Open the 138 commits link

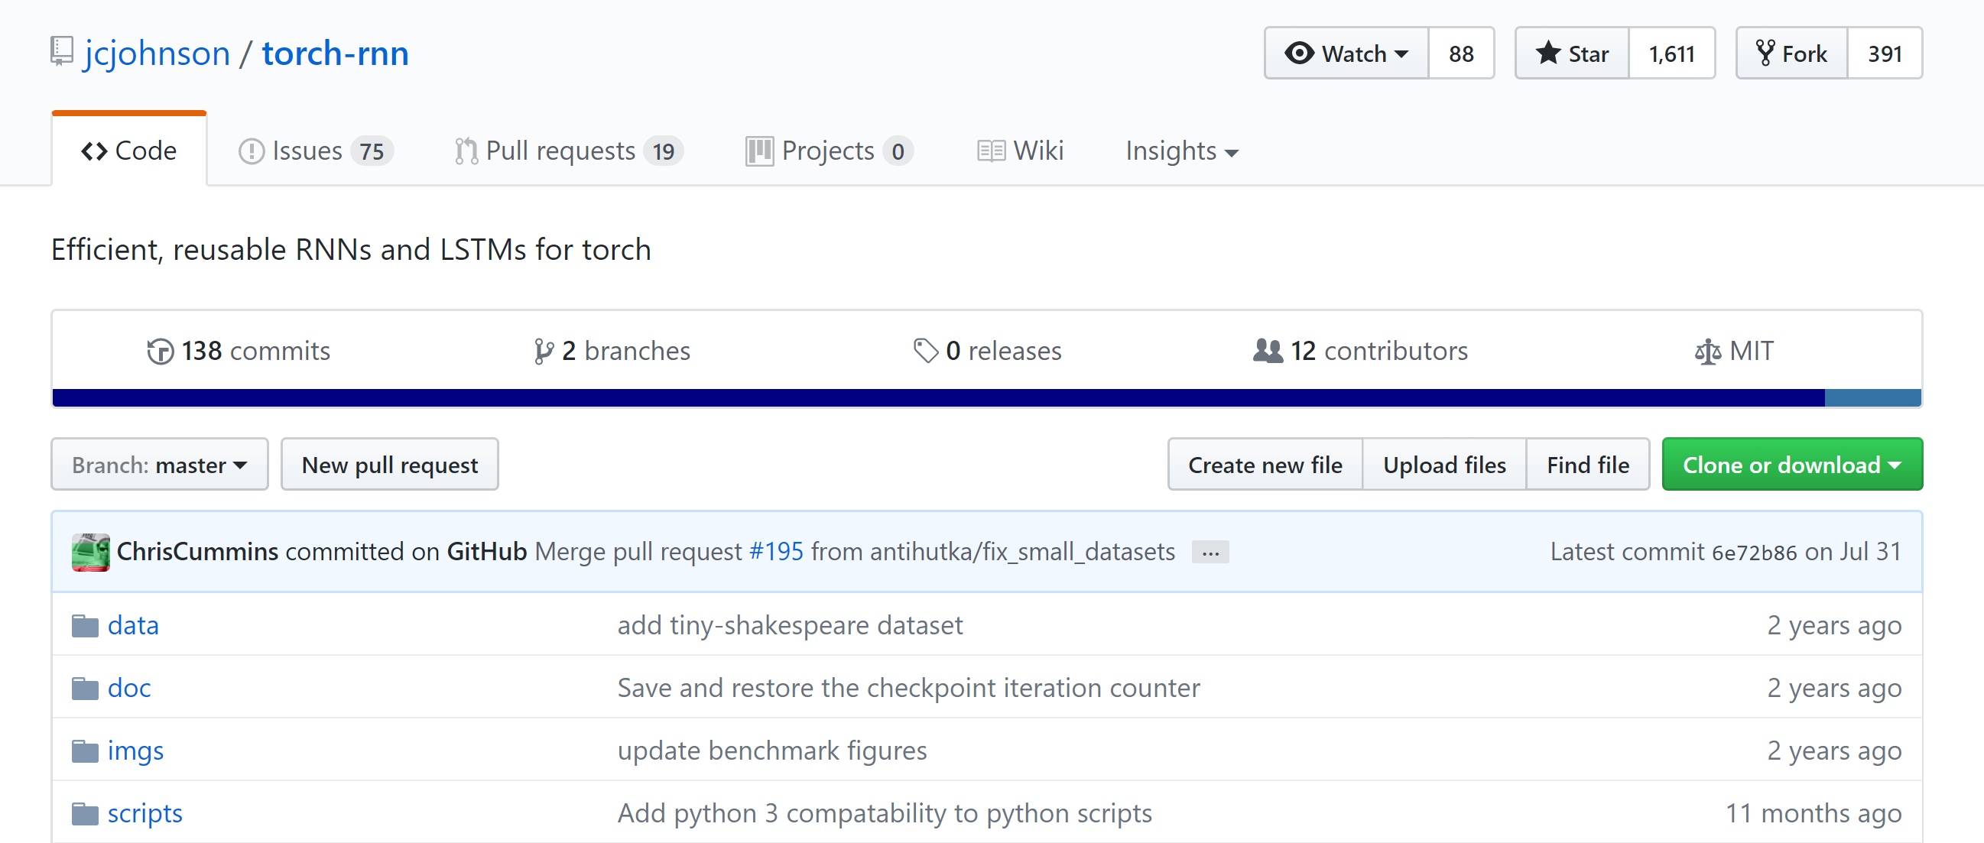click(x=239, y=351)
